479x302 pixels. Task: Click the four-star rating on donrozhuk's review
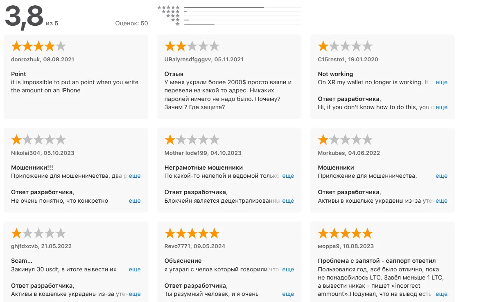pos(38,46)
